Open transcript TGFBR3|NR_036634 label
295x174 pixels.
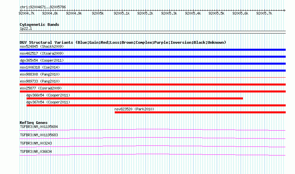[x=36, y=151]
